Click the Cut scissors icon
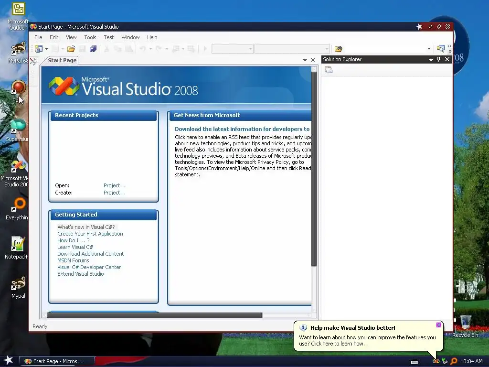 pyautogui.click(x=106, y=49)
